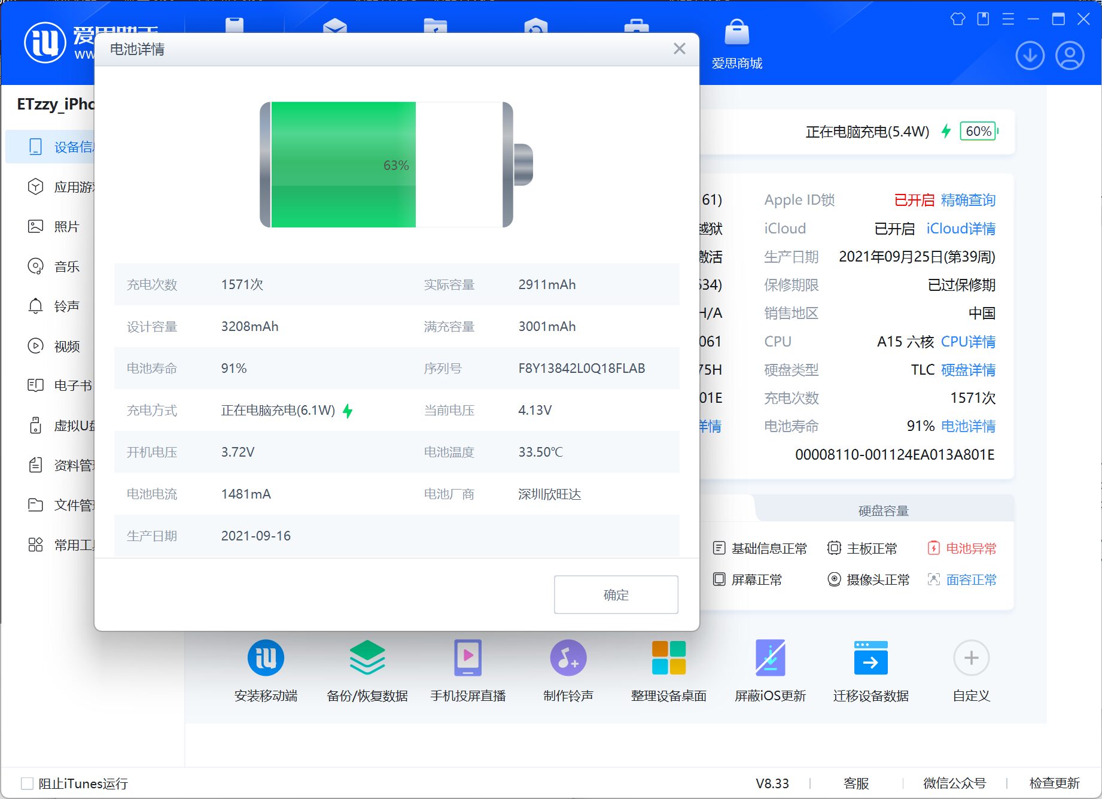The height and width of the screenshot is (799, 1102).
Task: Click the 实际容量 value 2911mAh
Action: click(547, 284)
